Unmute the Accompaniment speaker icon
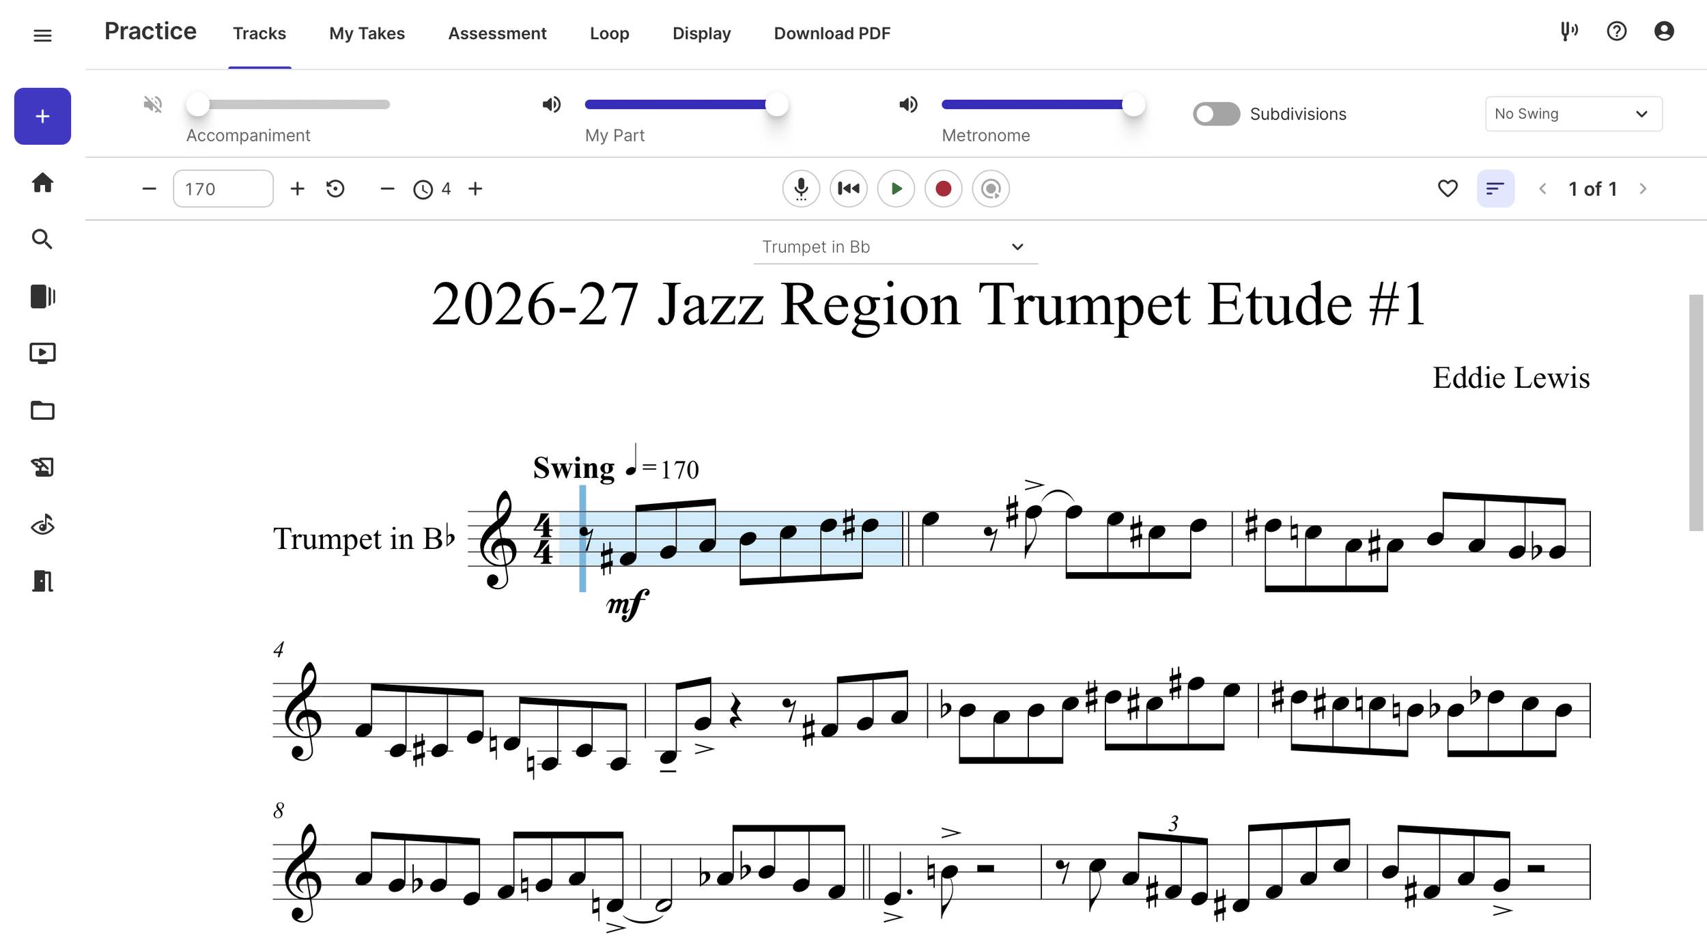 click(153, 104)
